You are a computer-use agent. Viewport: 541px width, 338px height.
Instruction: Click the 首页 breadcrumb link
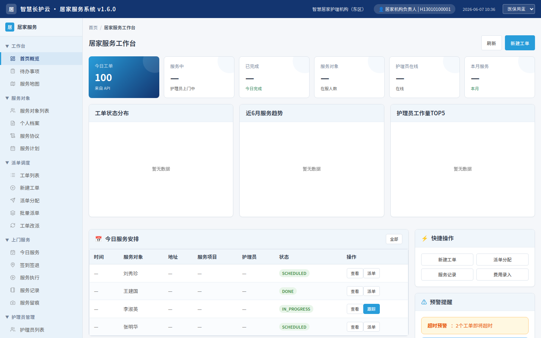pyautogui.click(x=93, y=28)
